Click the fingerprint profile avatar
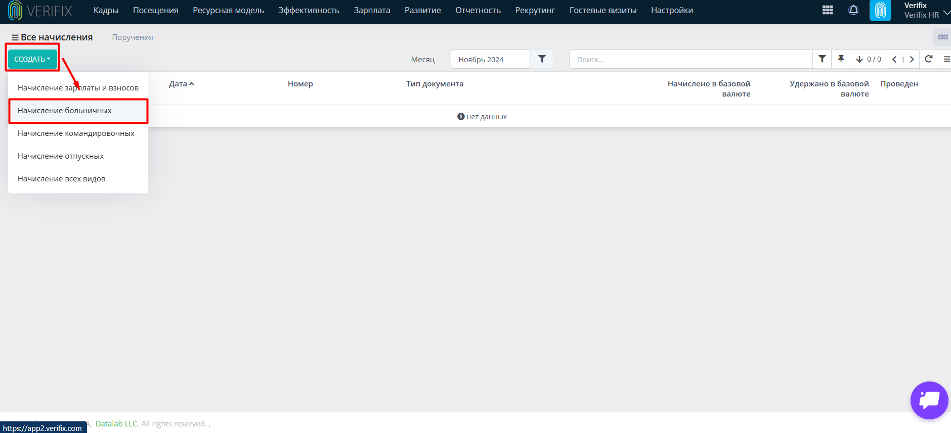The image size is (951, 433). 880,11
